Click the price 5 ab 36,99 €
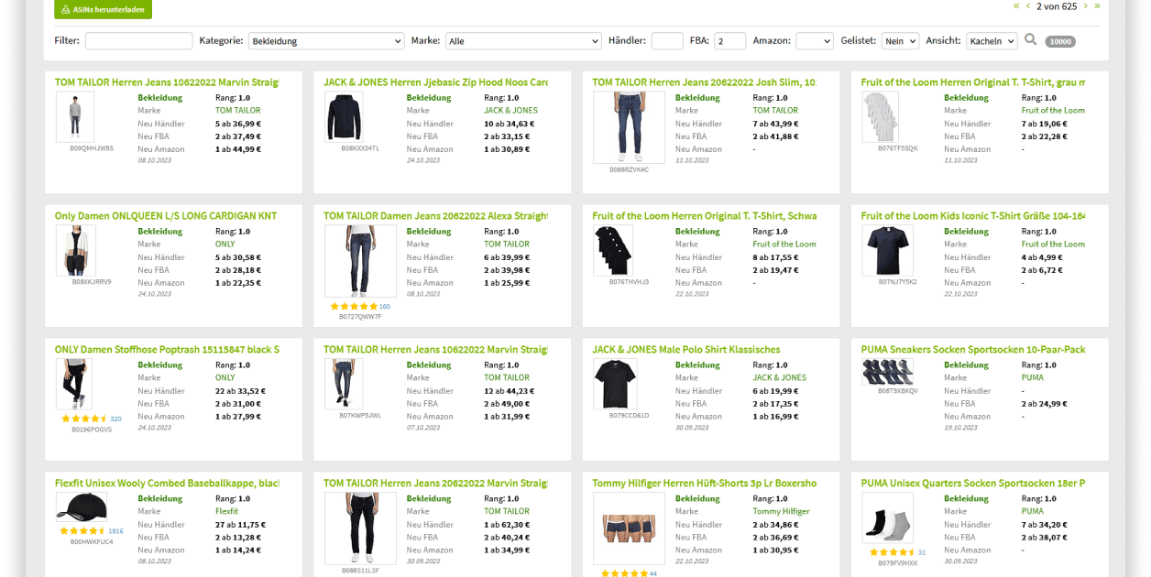The width and height of the screenshot is (1151, 577). point(237,124)
